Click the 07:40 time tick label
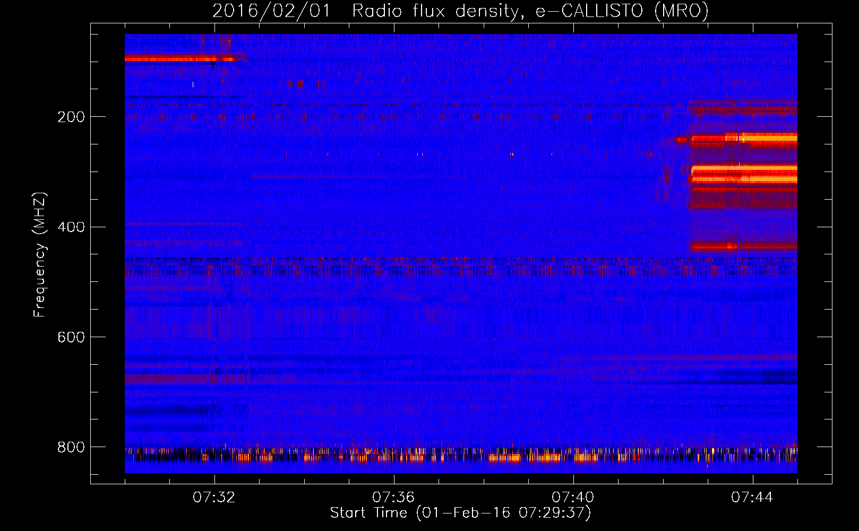The height and width of the screenshot is (531, 859). click(573, 498)
